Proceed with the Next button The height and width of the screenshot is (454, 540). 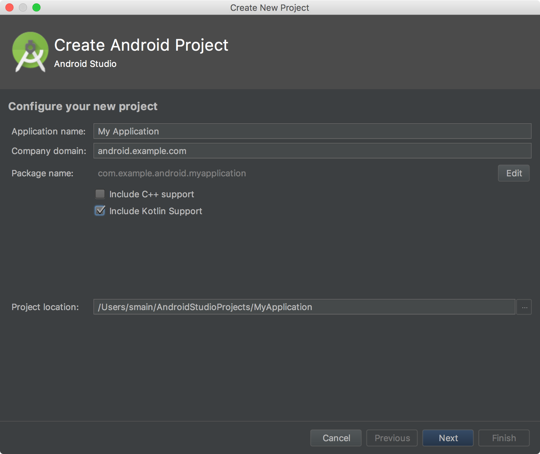coord(448,438)
